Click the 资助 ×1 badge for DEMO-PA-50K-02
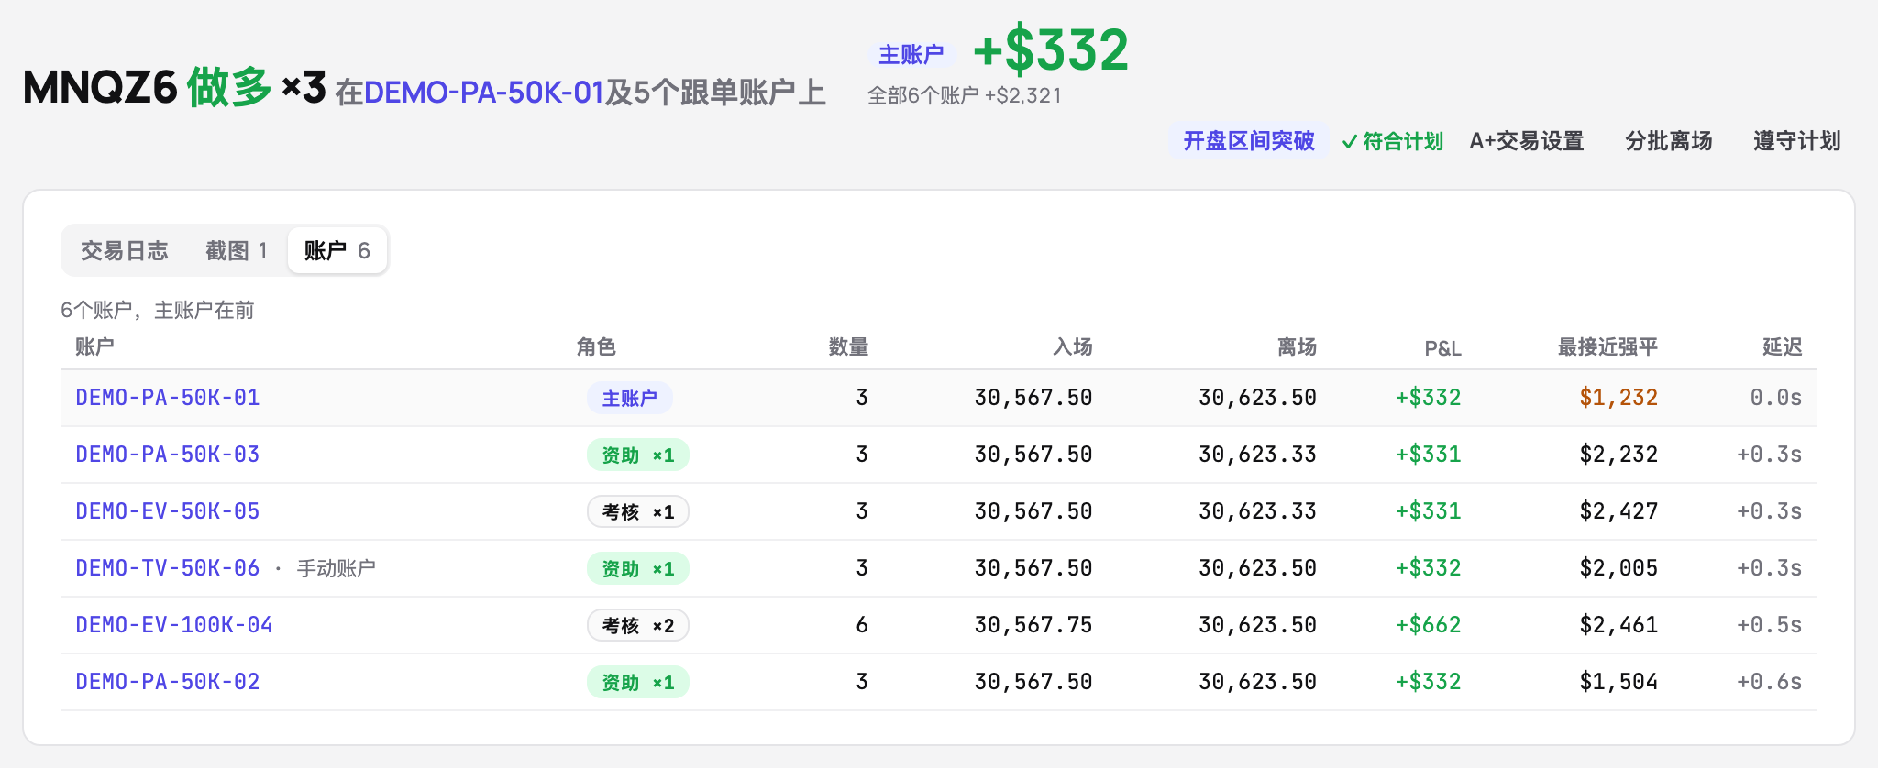This screenshot has height=768, width=1878. click(x=638, y=683)
